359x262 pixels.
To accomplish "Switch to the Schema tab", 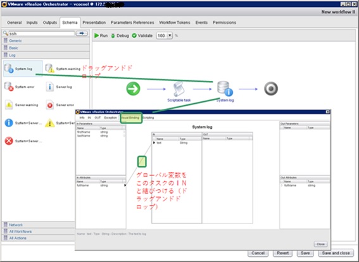I will (70, 23).
